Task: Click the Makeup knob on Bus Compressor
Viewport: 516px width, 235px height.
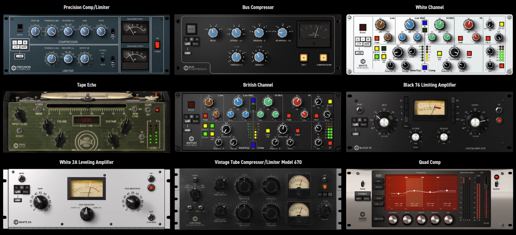Action: (x=259, y=57)
